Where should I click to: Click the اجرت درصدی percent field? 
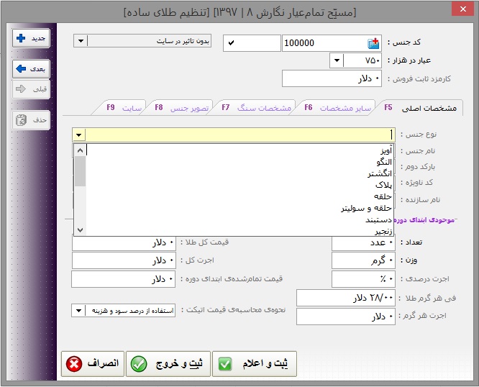tap(363, 279)
